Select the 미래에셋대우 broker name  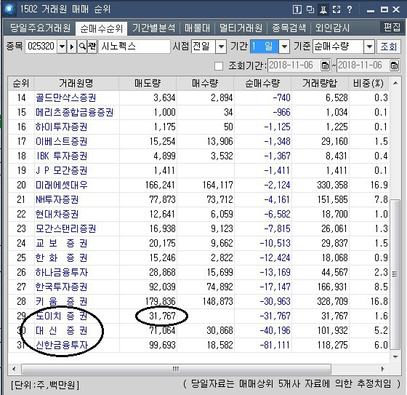[x=62, y=185]
